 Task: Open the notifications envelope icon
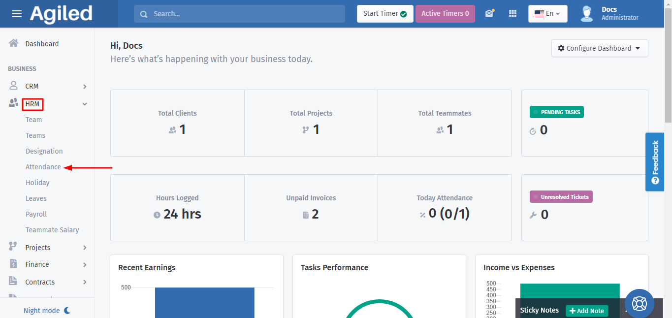[x=489, y=14]
